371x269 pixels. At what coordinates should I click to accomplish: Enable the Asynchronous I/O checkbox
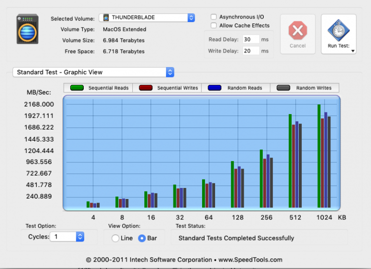pyautogui.click(x=214, y=17)
